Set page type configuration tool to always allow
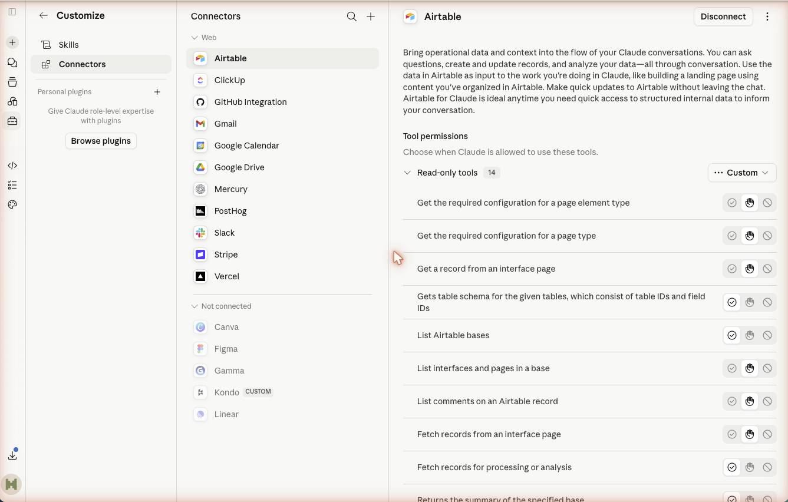The image size is (788, 502). (x=732, y=236)
